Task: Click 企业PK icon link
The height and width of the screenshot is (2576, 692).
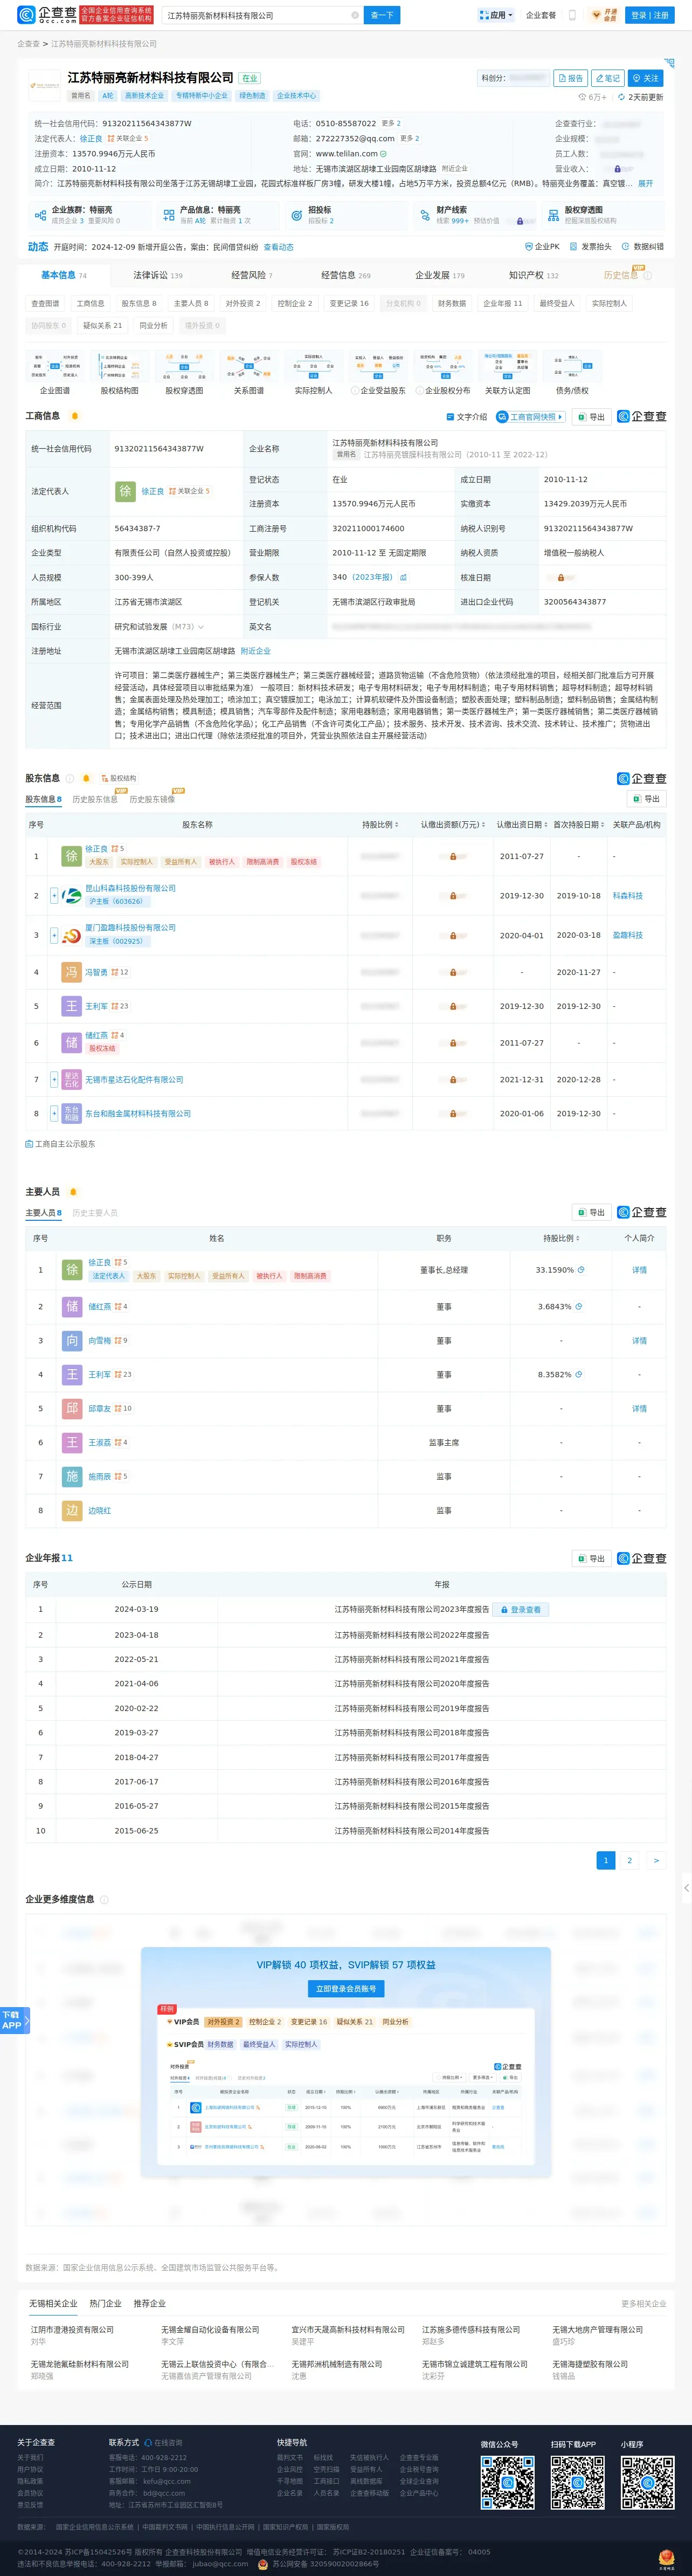Action: click(542, 246)
